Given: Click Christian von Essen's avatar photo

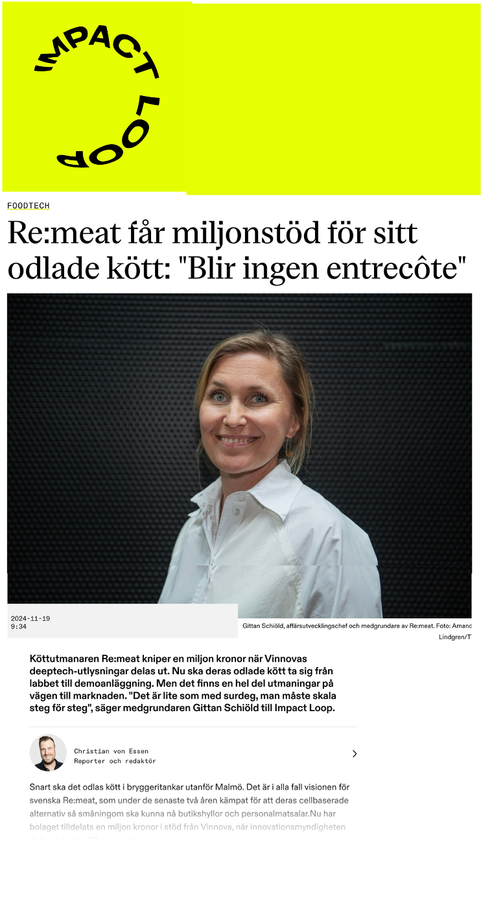Looking at the screenshot, I should pos(48,753).
